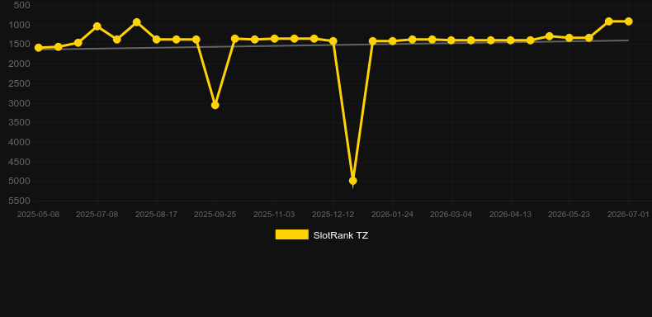Viewport: 652px width, 317px height.
Task: Click the data point at 2025-08-17
Action: coord(156,39)
